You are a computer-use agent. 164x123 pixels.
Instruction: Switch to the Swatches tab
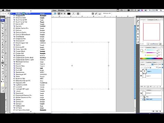[x=149, y=47]
